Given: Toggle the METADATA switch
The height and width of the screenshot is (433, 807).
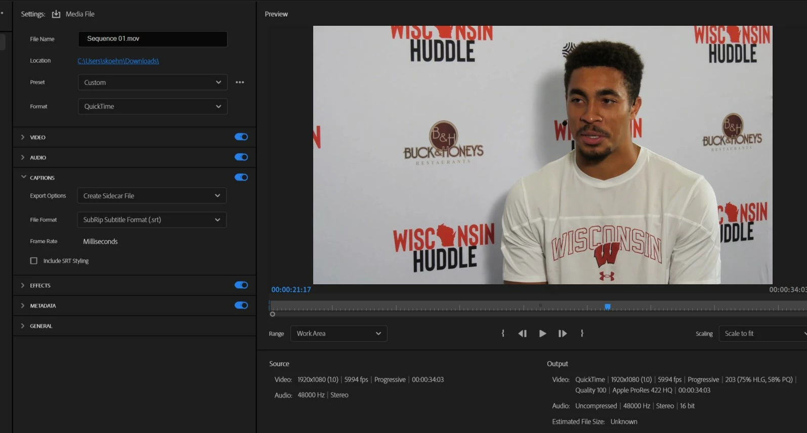Looking at the screenshot, I should (241, 305).
